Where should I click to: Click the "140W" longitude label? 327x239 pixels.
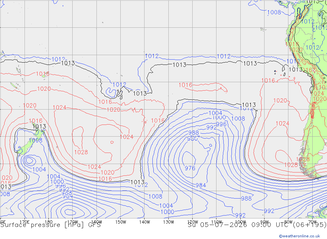(145, 222)
